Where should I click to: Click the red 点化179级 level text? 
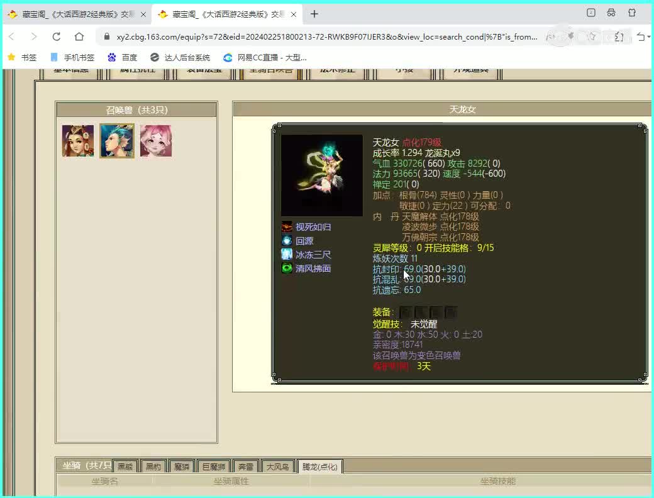[422, 142]
